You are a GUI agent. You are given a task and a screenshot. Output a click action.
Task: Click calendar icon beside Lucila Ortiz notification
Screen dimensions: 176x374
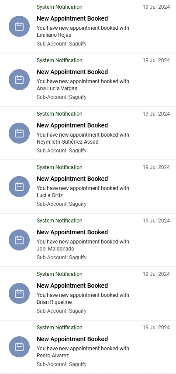19,187
